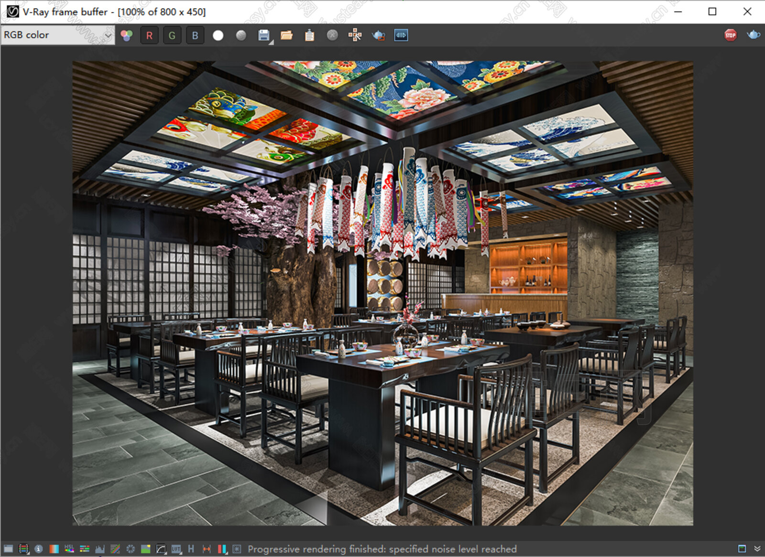
Task: Toggle white balance correction
Action: click(54, 549)
